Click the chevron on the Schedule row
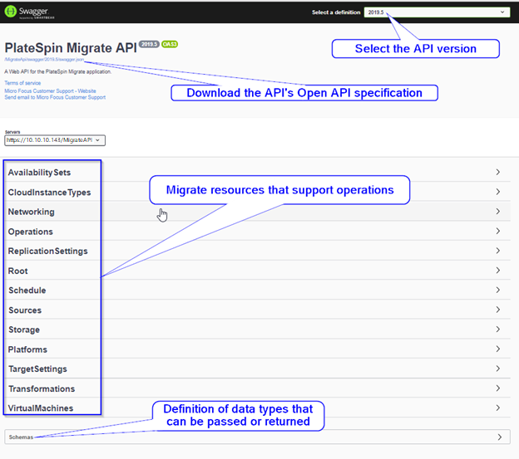 (x=497, y=291)
